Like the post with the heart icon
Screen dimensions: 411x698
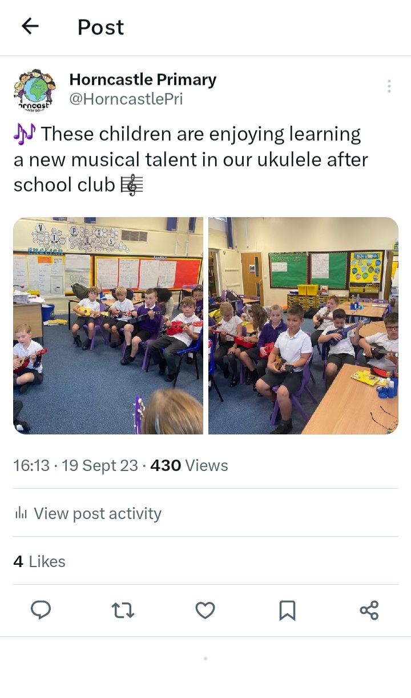[205, 611]
